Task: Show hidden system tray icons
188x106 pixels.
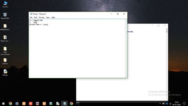Action: 160,104
